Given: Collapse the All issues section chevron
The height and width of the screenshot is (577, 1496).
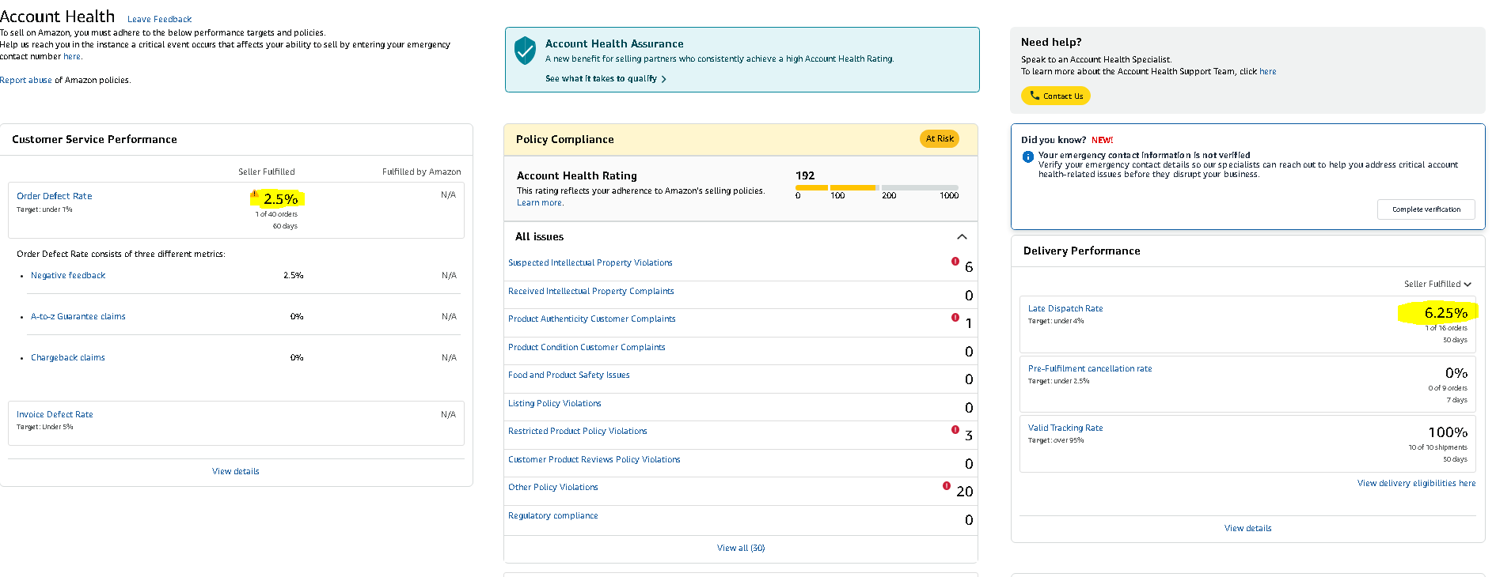Looking at the screenshot, I should [x=962, y=237].
